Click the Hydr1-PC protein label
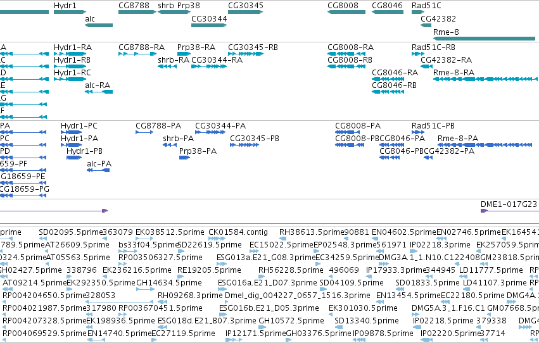The height and width of the screenshot is (343, 539). [x=79, y=126]
